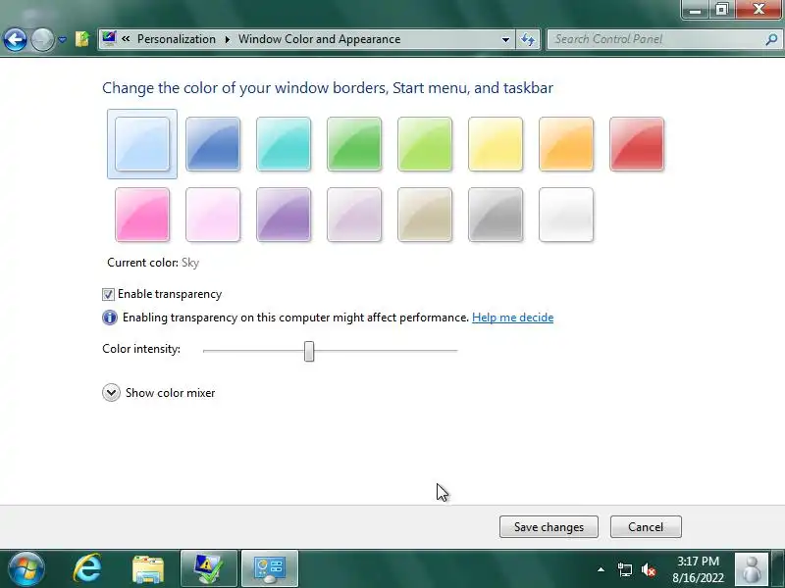The image size is (785, 588).
Task: Minimize the Control Panel window
Action: coord(695,9)
